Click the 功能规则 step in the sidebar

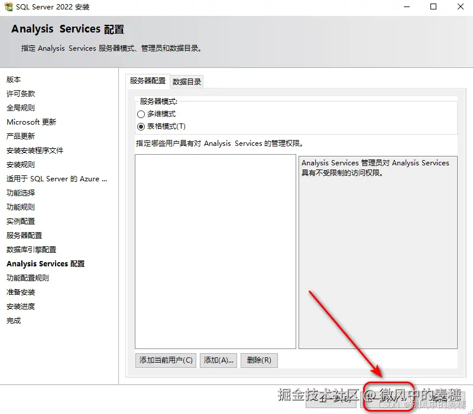point(21,207)
